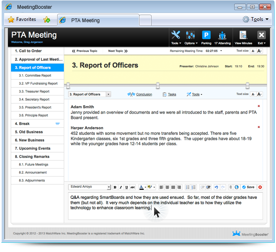The height and width of the screenshot is (252, 276).
Task: Select 3.1. Committee Report
Action: (37, 75)
